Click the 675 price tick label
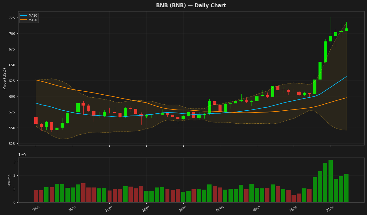The height and width of the screenshot is (215, 367). (12, 49)
